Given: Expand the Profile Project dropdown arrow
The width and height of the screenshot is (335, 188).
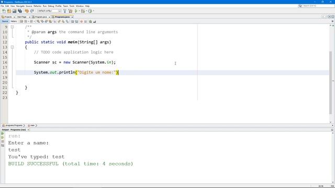Looking at the screenshot, I should (94, 11).
